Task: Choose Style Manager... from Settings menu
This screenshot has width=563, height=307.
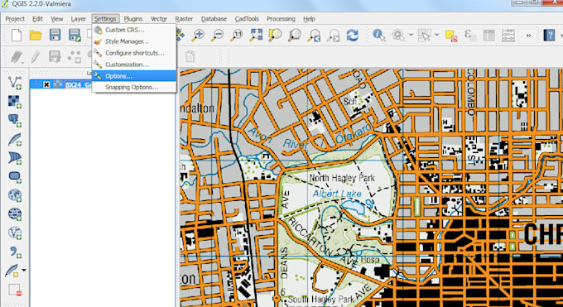Action: tap(134, 41)
